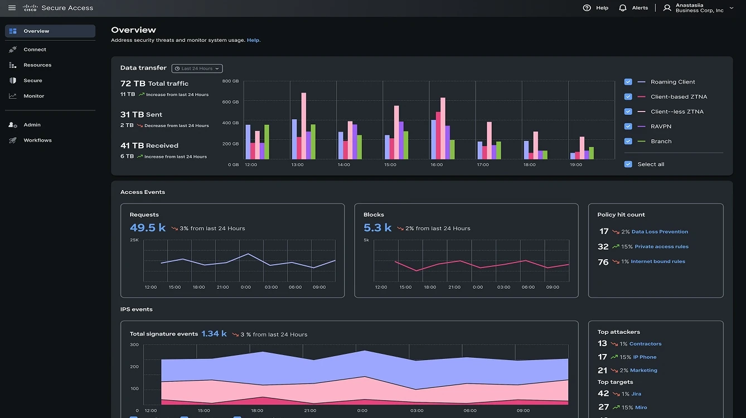The height and width of the screenshot is (418, 746).
Task: Open the Marketing attacker link
Action: click(x=644, y=371)
